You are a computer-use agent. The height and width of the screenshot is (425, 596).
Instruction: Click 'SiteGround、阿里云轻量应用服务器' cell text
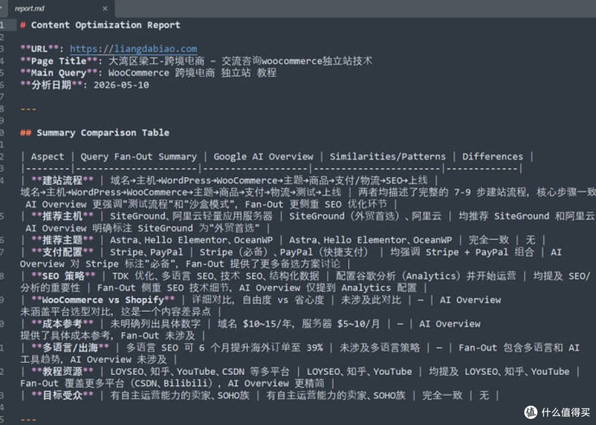pos(191,216)
